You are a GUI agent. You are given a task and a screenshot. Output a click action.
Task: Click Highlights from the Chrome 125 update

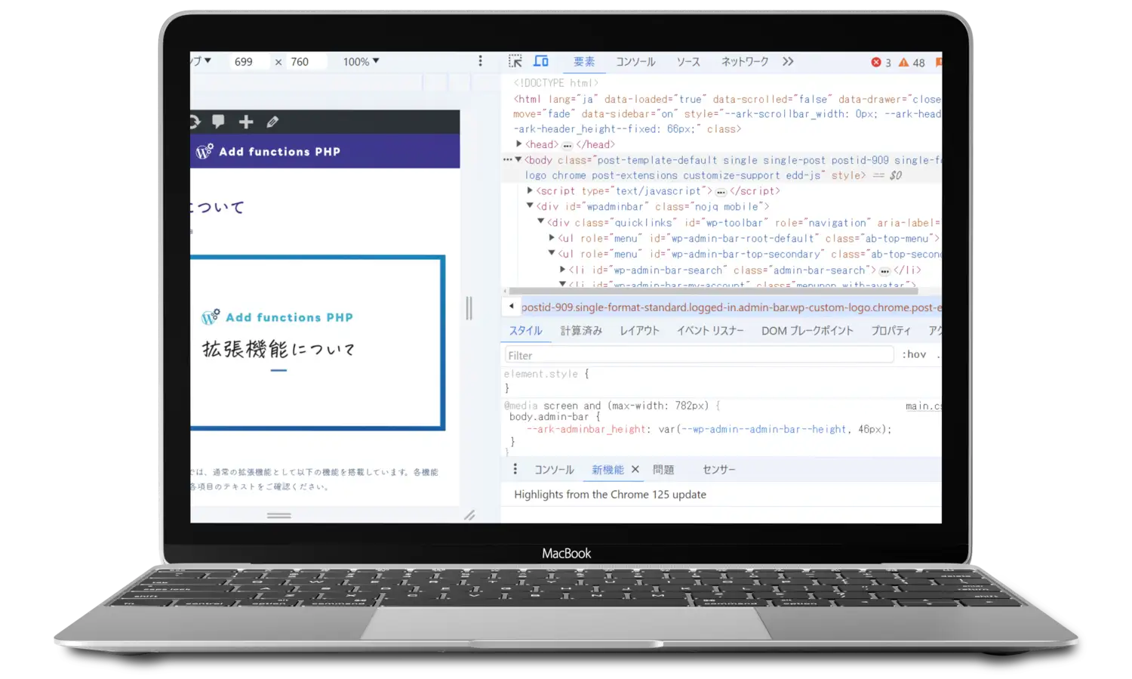pyautogui.click(x=610, y=495)
